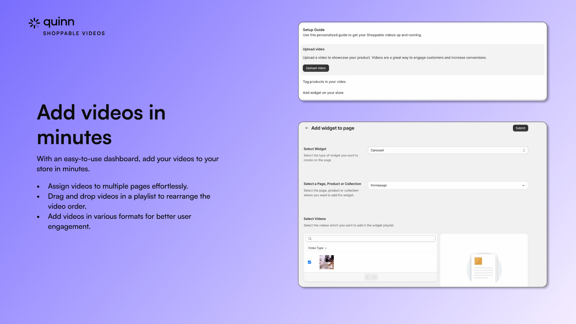Click the back arrow beside "Add widget to page"
The height and width of the screenshot is (324, 576).
307,128
